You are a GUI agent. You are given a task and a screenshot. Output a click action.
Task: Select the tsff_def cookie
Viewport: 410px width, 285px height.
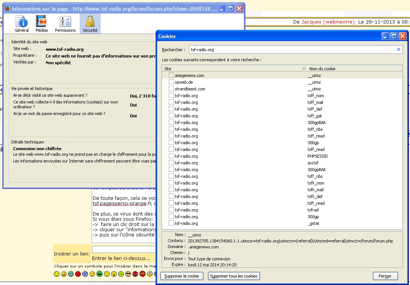point(282,109)
